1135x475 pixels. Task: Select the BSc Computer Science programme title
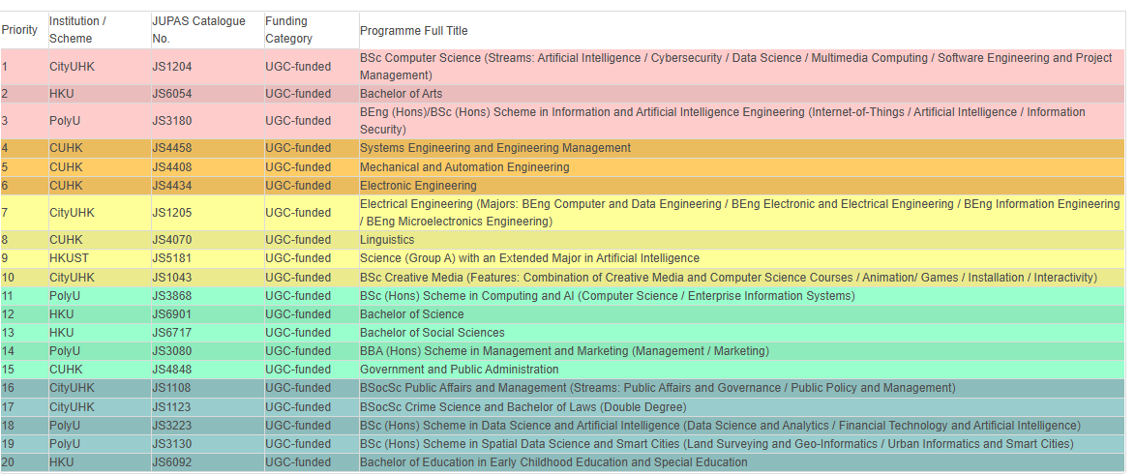coord(735,67)
